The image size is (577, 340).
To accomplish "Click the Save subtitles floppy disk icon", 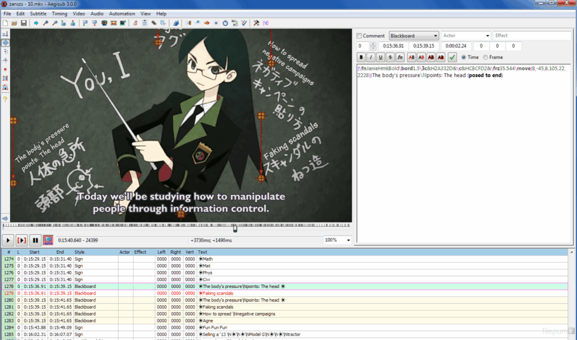I will tap(24, 23).
